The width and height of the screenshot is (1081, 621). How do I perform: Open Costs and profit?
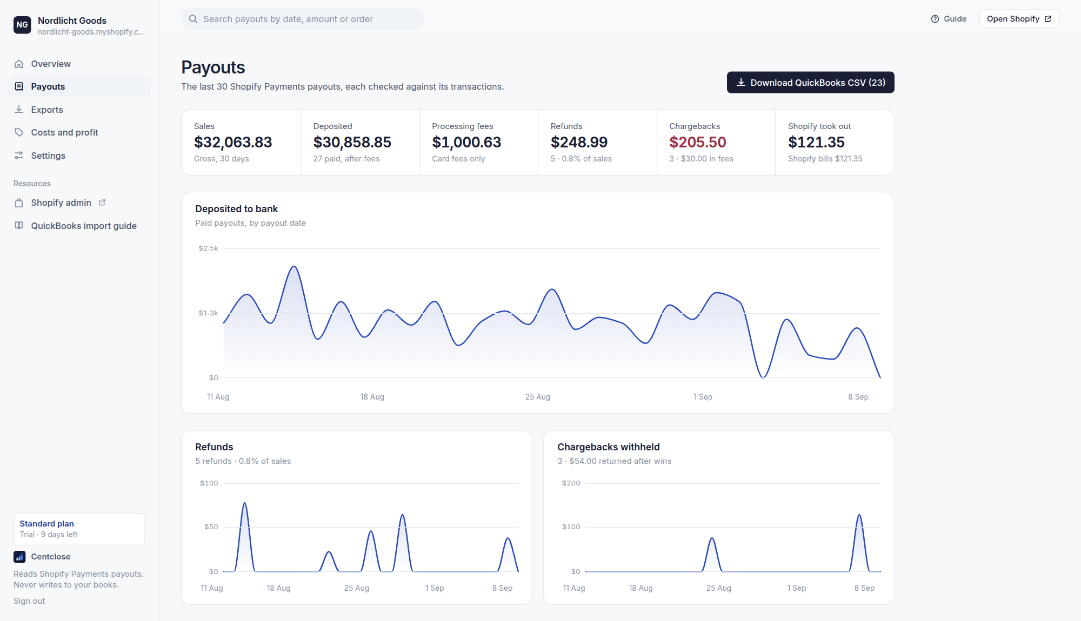[x=79, y=132]
